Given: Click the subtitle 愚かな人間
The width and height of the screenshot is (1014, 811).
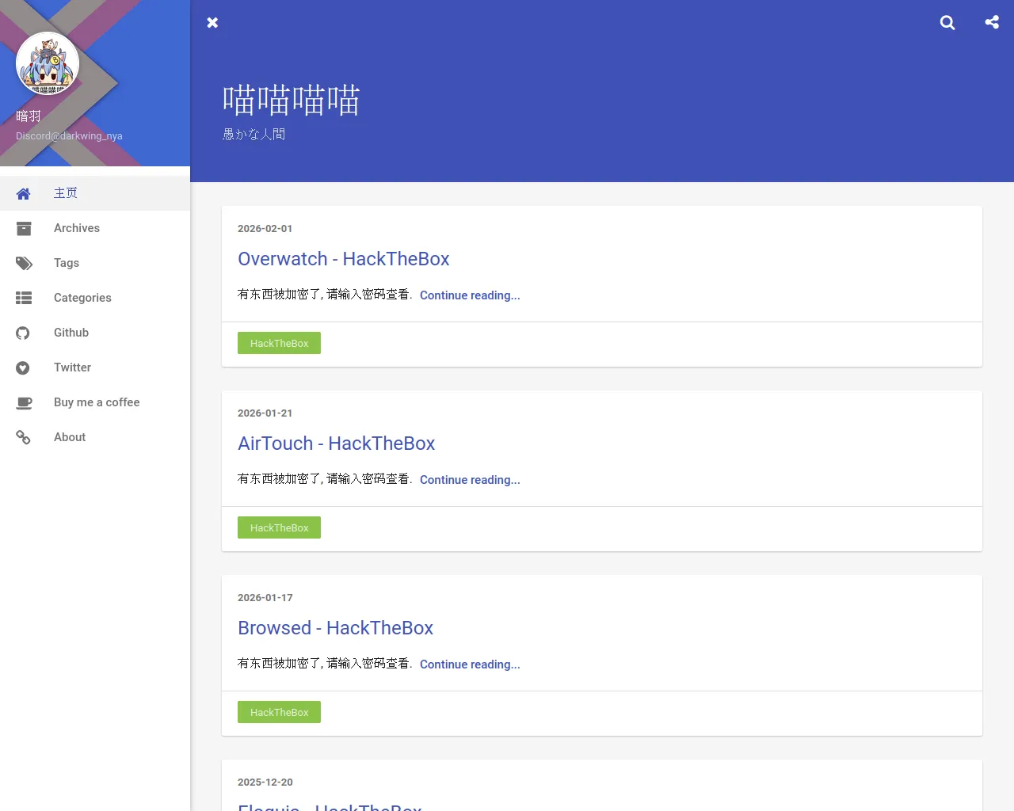Looking at the screenshot, I should [x=254, y=135].
